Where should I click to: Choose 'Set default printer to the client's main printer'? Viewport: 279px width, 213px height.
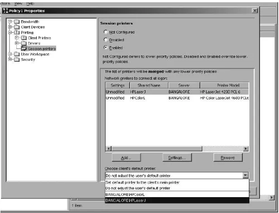click(177, 182)
